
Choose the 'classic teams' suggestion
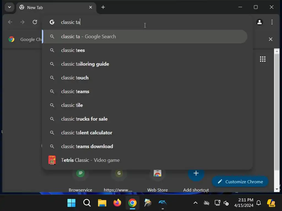[145, 91]
